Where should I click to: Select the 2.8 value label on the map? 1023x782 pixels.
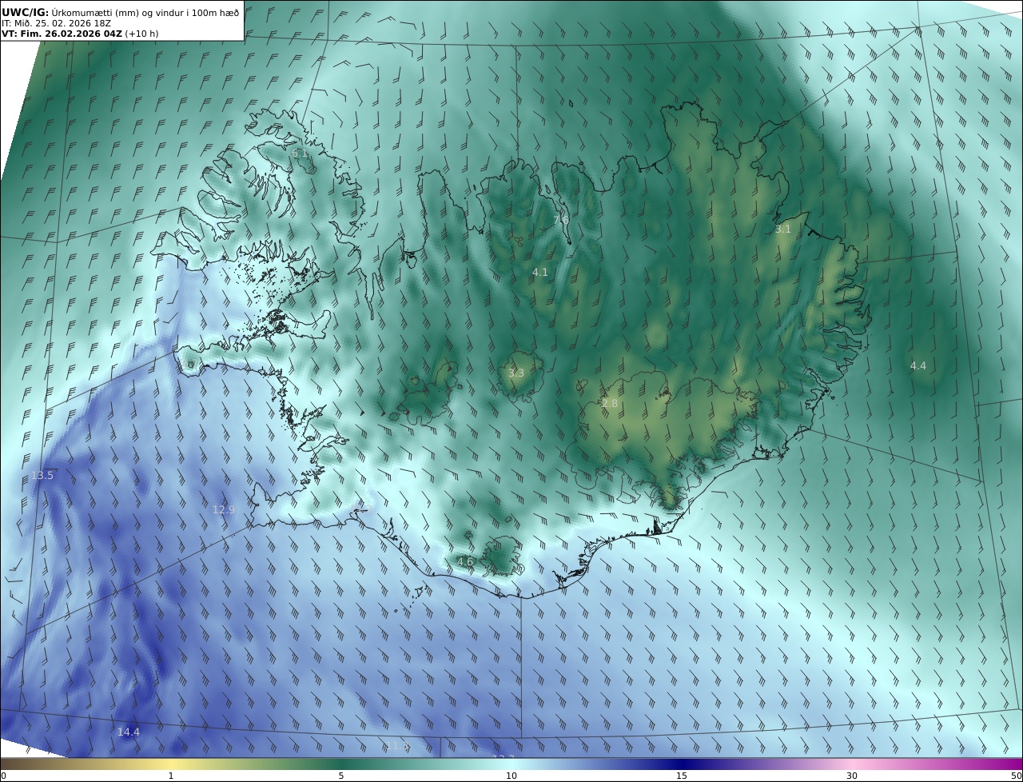click(x=610, y=404)
